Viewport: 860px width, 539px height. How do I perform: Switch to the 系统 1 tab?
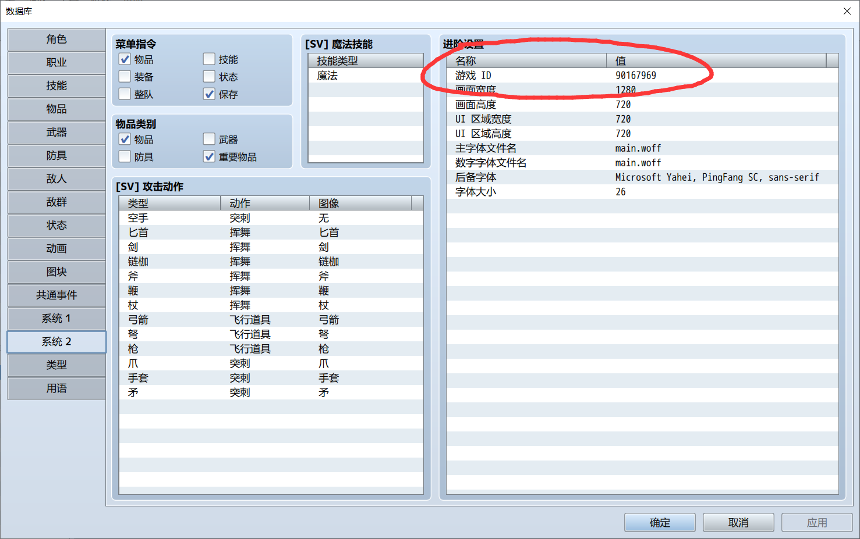coord(56,319)
